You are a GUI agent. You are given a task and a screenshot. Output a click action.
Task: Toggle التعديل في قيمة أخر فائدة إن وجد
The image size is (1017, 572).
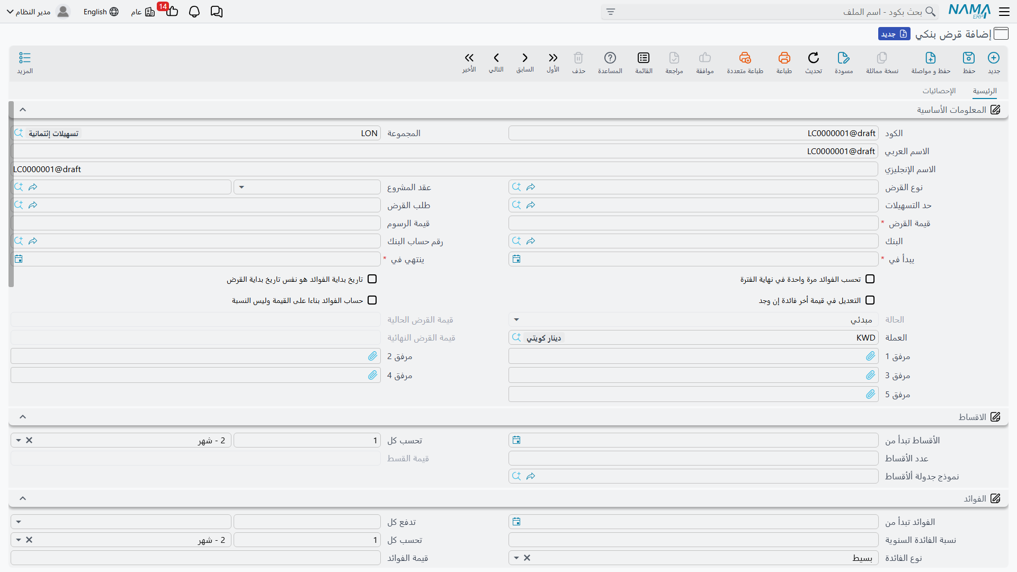870,300
